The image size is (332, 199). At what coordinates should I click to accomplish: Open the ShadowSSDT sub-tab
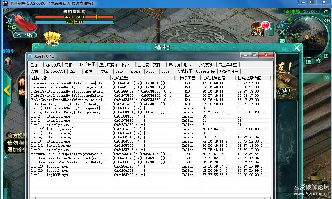(x=56, y=71)
